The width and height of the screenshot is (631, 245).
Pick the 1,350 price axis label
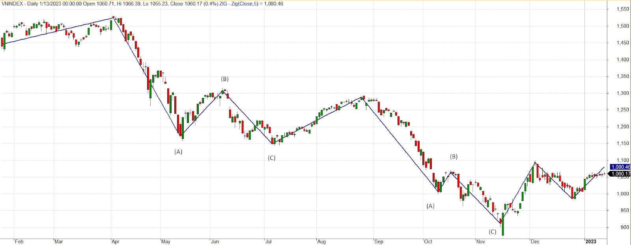(623, 76)
